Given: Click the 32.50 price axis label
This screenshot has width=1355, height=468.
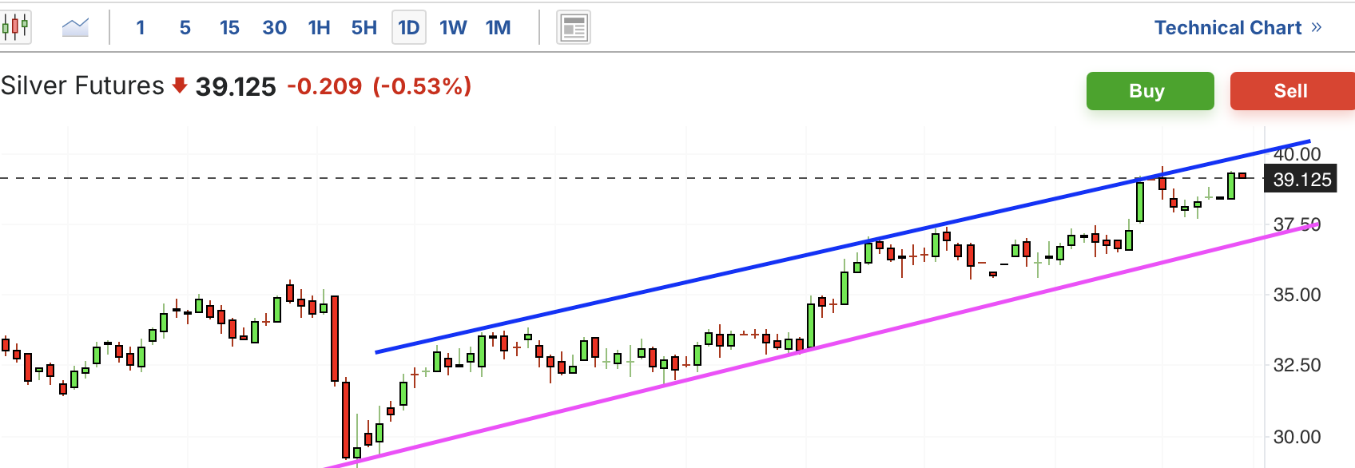Looking at the screenshot, I should [x=1297, y=365].
